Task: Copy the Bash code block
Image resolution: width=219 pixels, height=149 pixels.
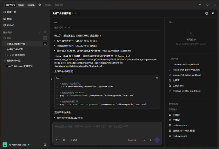Action: tap(157, 78)
